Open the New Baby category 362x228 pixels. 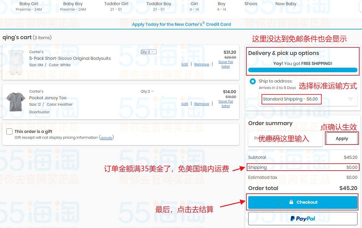286,4
